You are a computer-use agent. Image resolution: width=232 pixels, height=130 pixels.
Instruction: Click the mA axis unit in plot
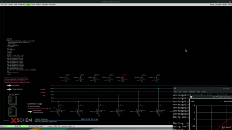[x=192, y=101]
